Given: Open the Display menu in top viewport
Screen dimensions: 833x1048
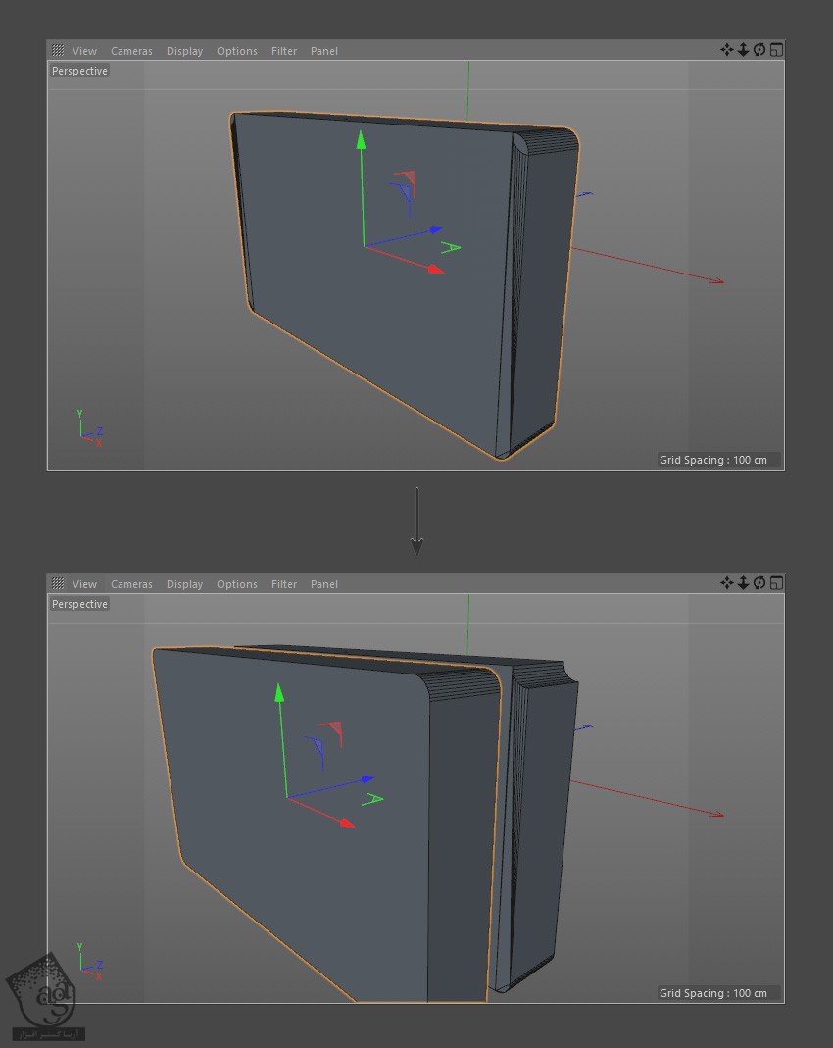Looking at the screenshot, I should pyautogui.click(x=184, y=51).
